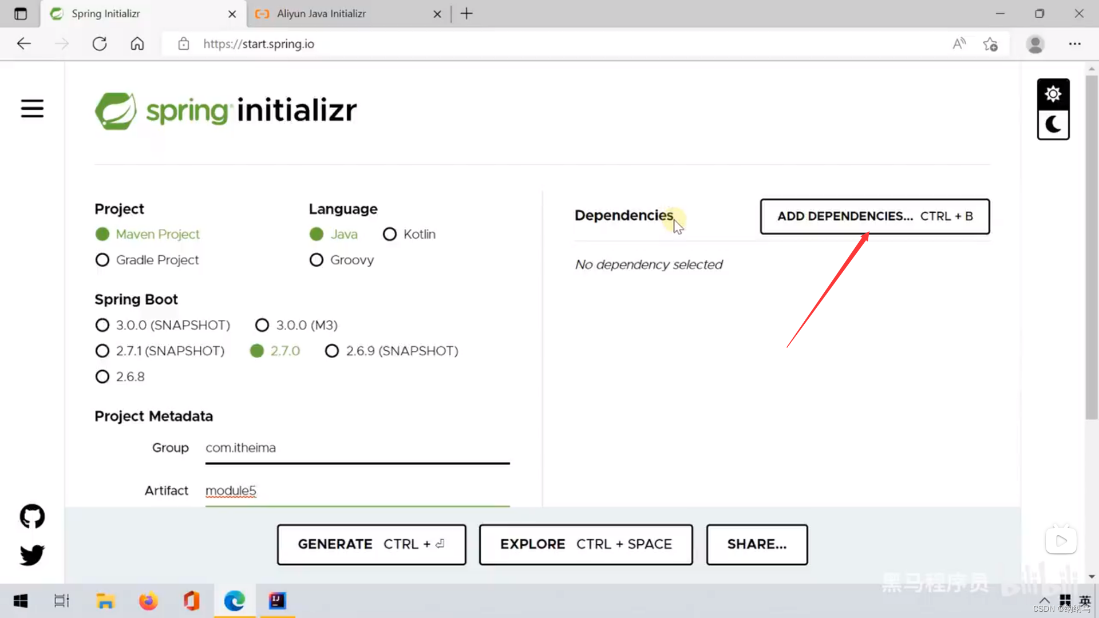View site information lock icon
The width and height of the screenshot is (1099, 618).
tap(183, 44)
